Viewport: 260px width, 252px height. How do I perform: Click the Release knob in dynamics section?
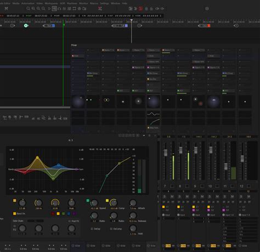[x=133, y=215]
